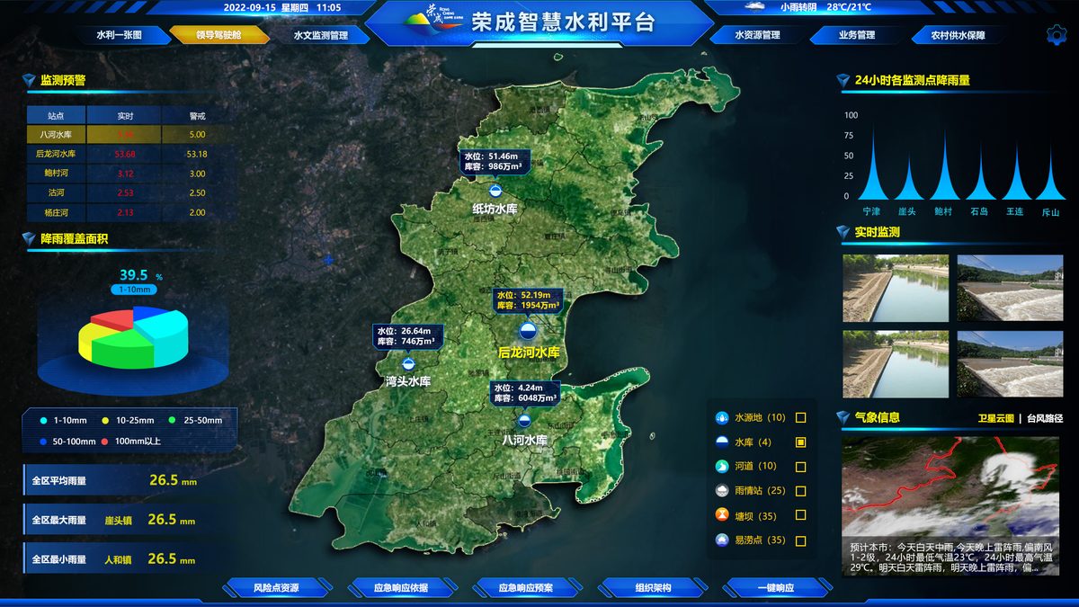Screen dimensions: 1079x607
Task: Trigger the 一键响应 button
Action: pyautogui.click(x=776, y=588)
